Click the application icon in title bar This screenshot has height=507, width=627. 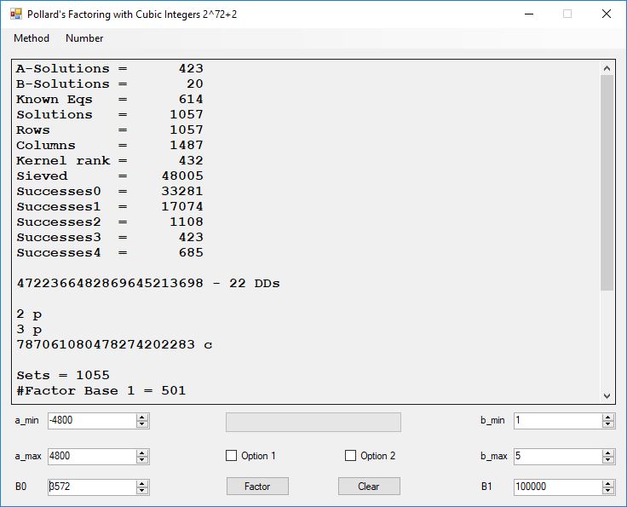pyautogui.click(x=15, y=14)
